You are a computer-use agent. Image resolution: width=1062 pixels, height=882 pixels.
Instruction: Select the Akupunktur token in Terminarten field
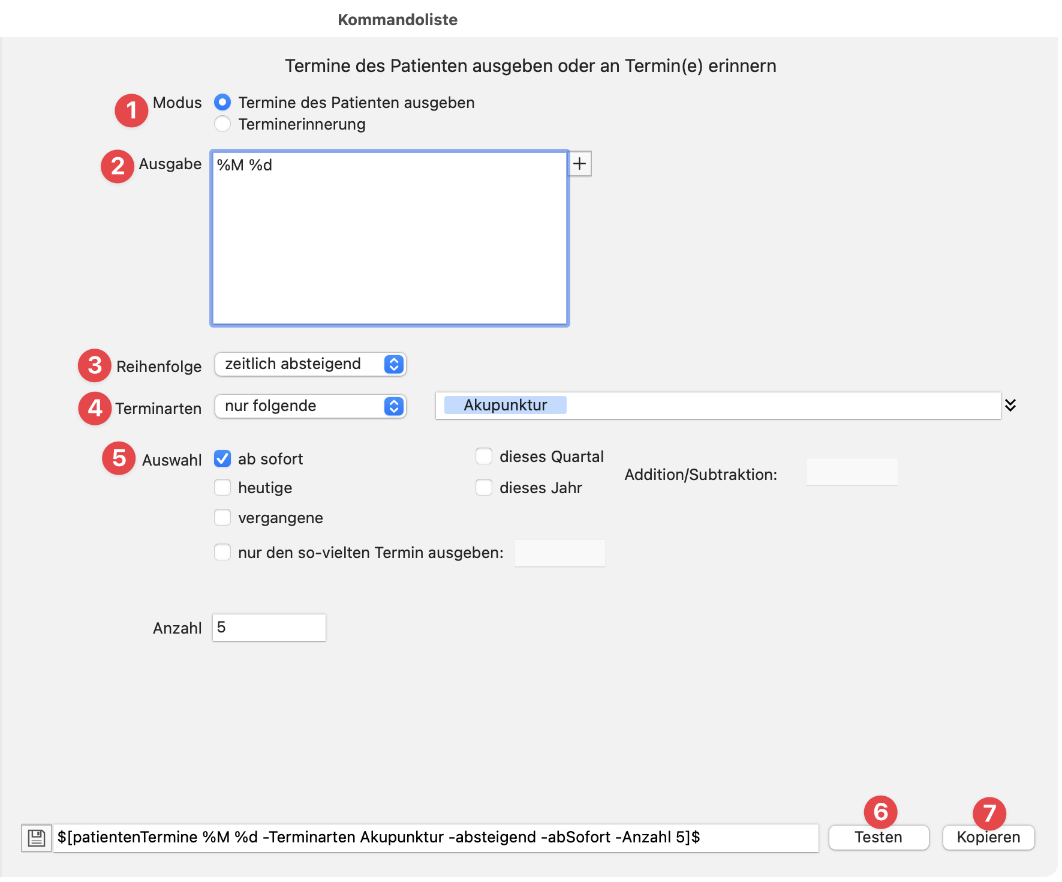[x=505, y=405]
